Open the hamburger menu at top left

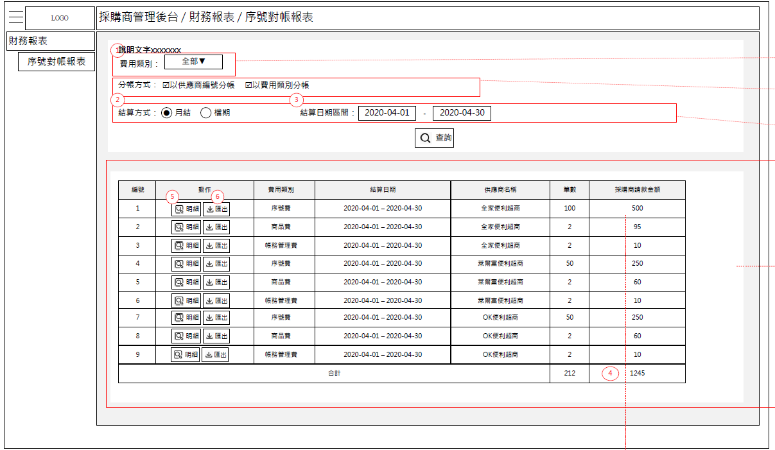(15, 17)
